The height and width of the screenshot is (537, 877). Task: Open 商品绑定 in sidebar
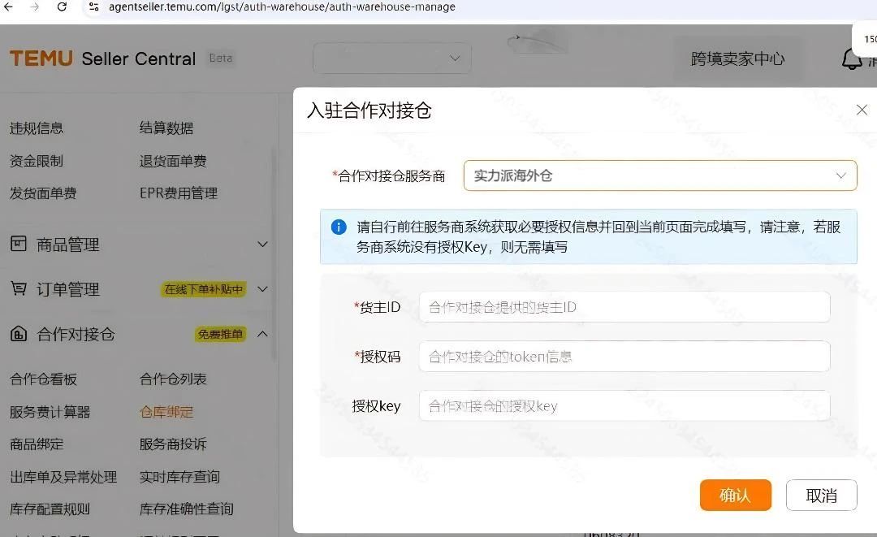(37, 444)
